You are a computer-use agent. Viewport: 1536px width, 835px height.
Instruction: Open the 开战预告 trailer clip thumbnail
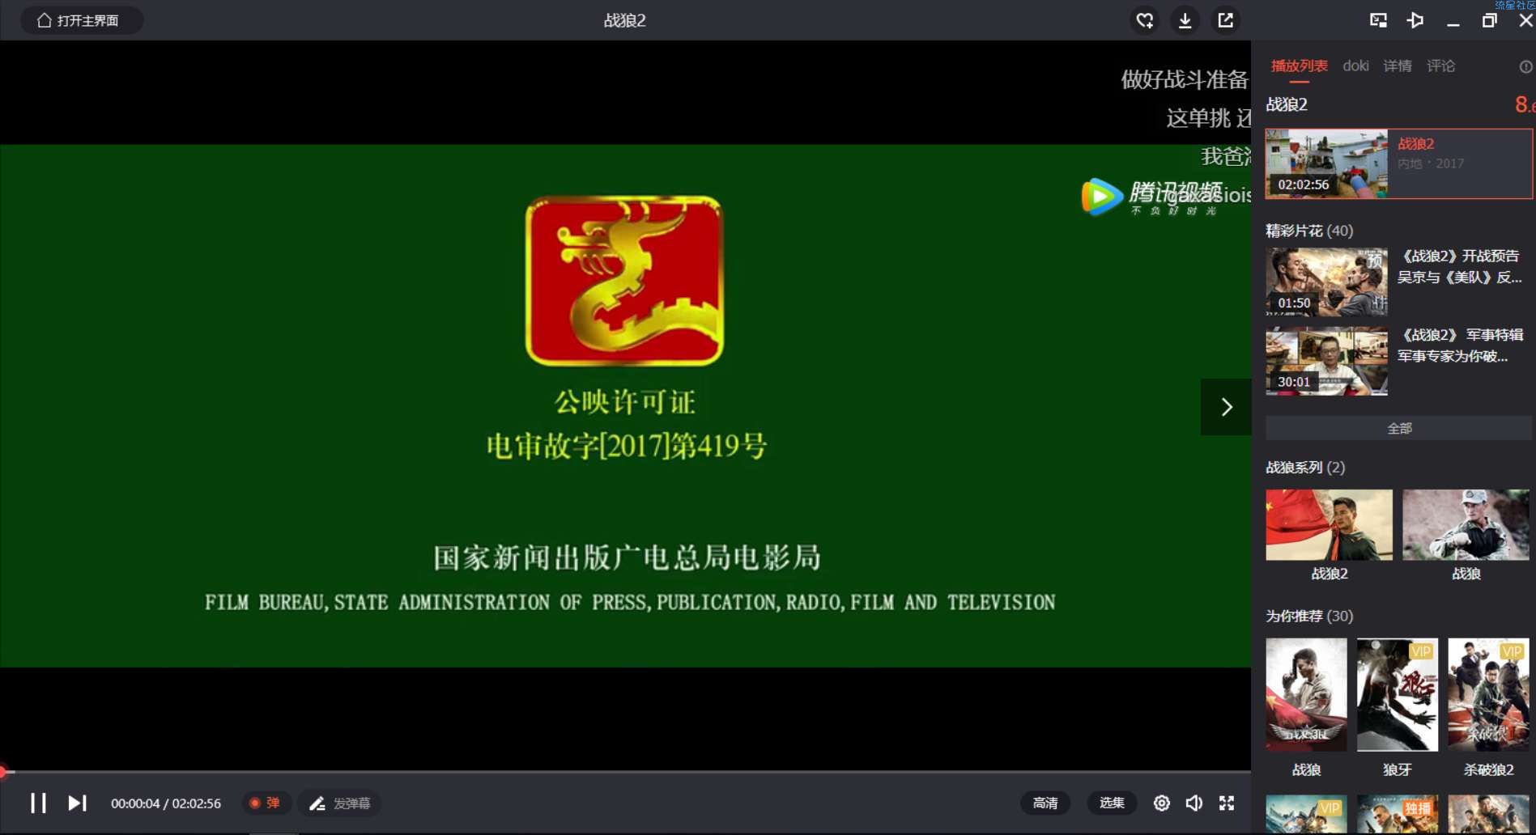tap(1326, 282)
